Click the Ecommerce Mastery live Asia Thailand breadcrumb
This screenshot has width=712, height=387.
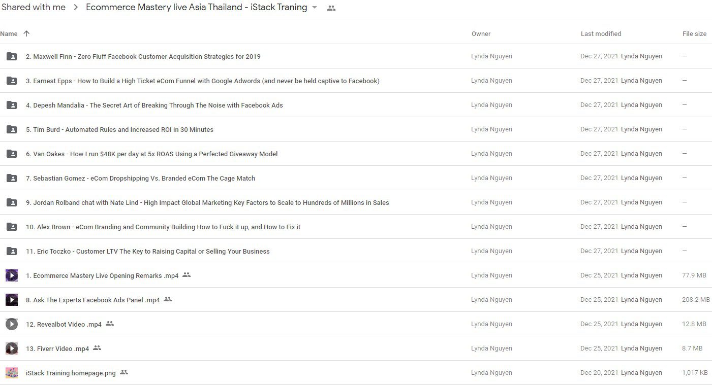coord(197,7)
